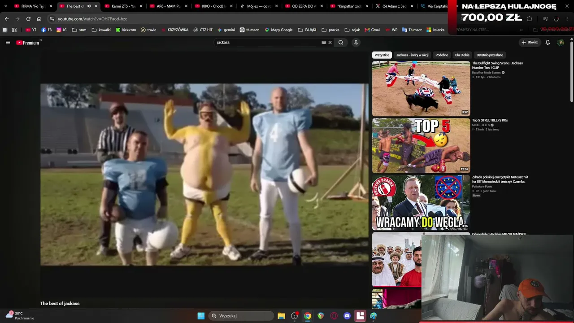Open the sejak bookmarks folder
Image resolution: width=574 pixels, height=323 pixels.
tap(352, 30)
